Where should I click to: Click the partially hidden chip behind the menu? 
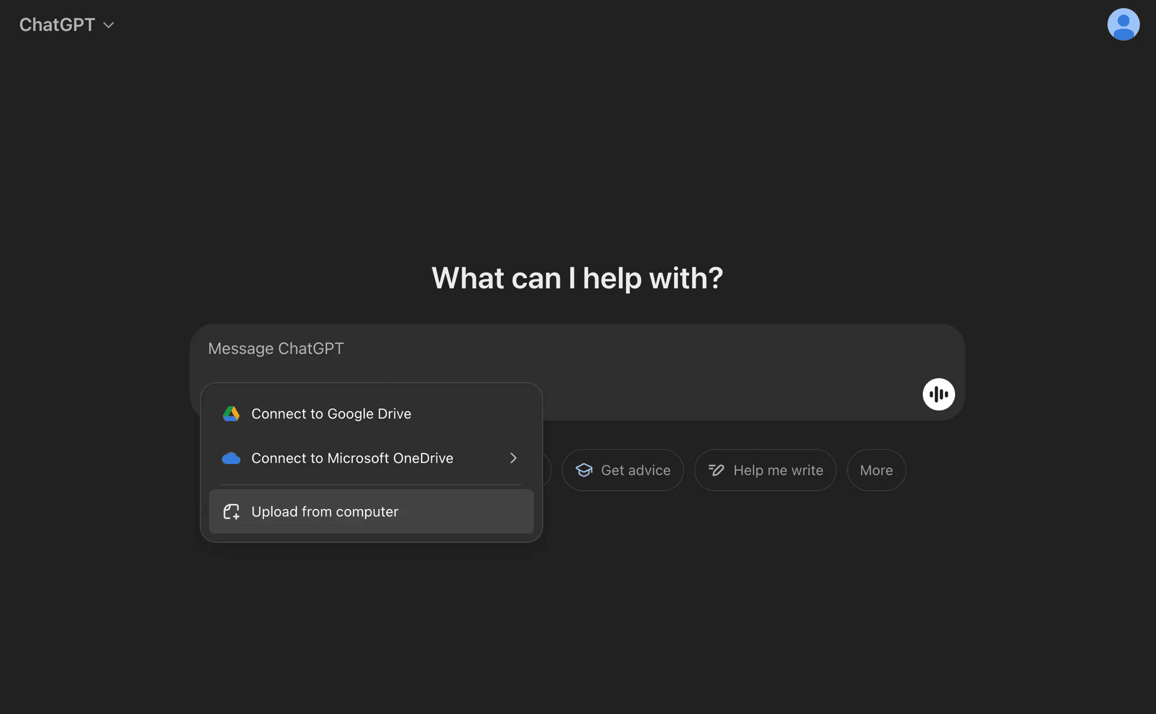coord(547,470)
